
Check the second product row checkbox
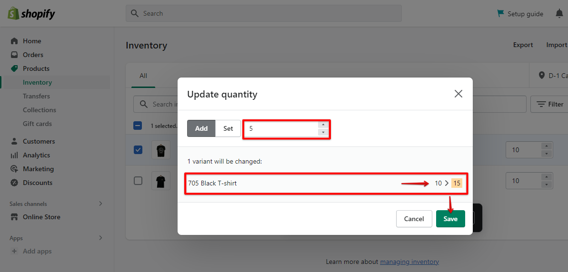(138, 181)
